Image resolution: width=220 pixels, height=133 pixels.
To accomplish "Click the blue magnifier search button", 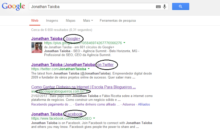I will pyautogui.click(x=180, y=7).
